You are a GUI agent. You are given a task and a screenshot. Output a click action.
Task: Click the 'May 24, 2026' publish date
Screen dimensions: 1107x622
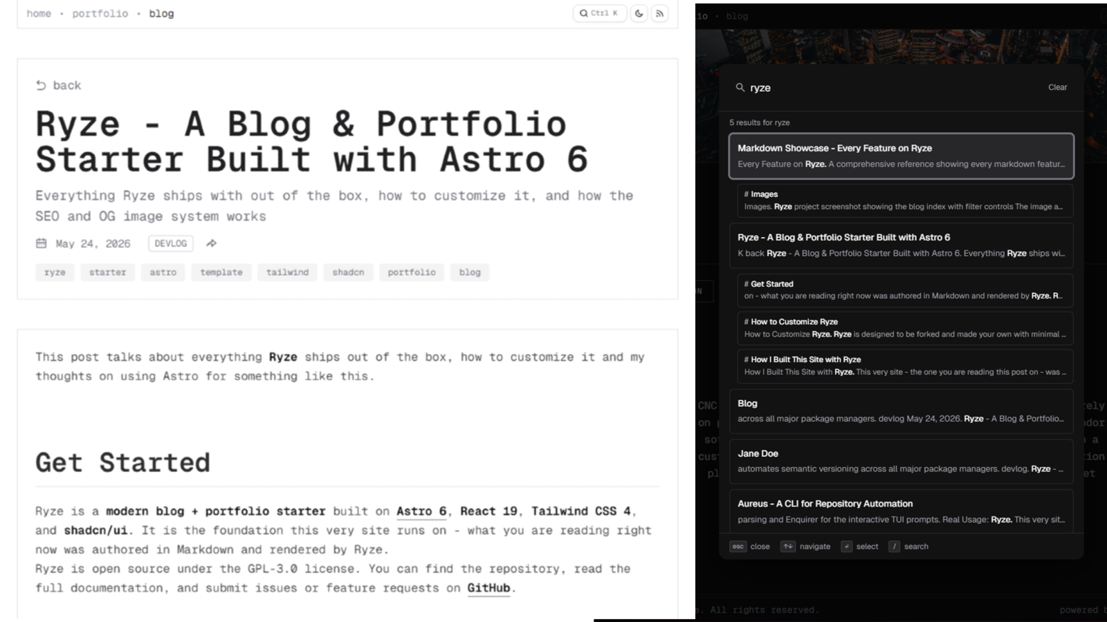pyautogui.click(x=93, y=243)
